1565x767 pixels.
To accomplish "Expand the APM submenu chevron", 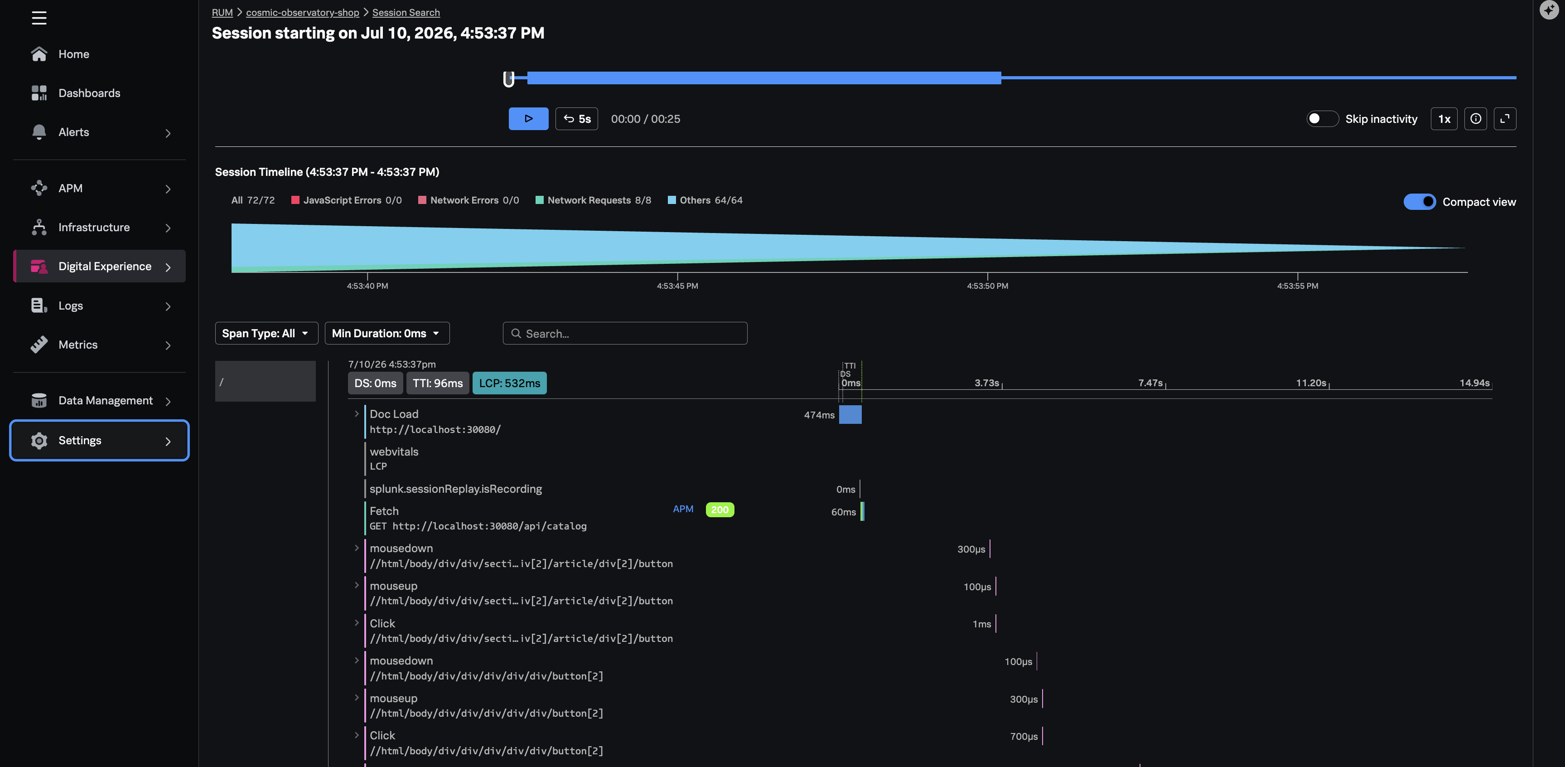I will (x=168, y=189).
